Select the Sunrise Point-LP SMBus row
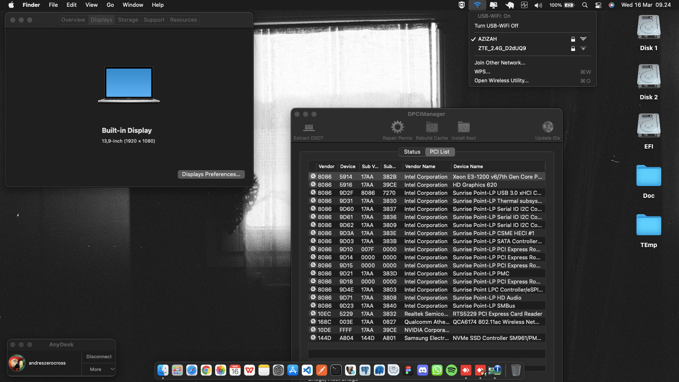The width and height of the screenshot is (679, 382). tap(427, 306)
